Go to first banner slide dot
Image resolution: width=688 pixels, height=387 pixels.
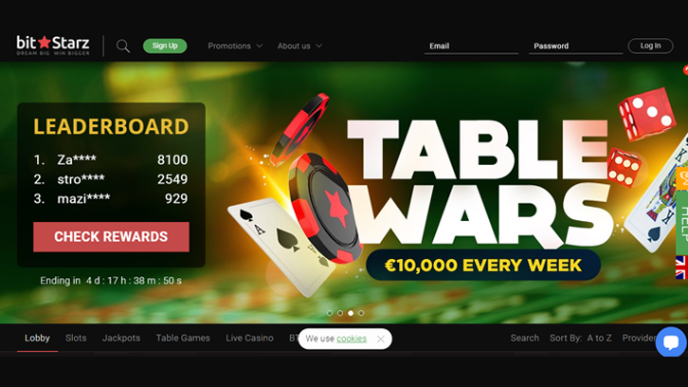(330, 313)
